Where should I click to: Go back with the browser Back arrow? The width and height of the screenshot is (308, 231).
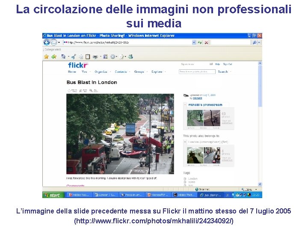click(47, 42)
